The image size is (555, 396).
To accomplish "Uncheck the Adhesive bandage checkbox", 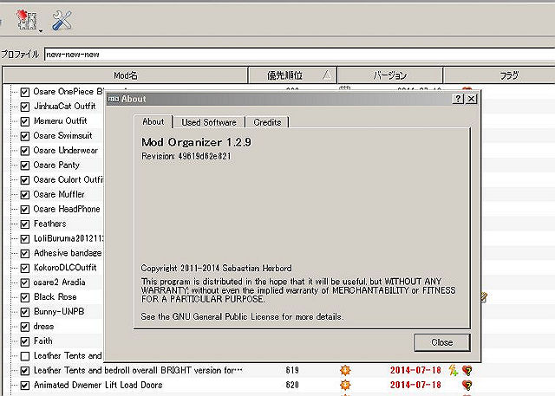I will click(x=25, y=253).
